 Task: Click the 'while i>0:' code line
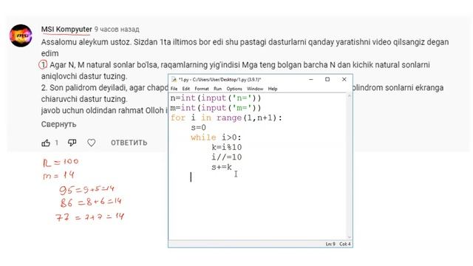216,137
